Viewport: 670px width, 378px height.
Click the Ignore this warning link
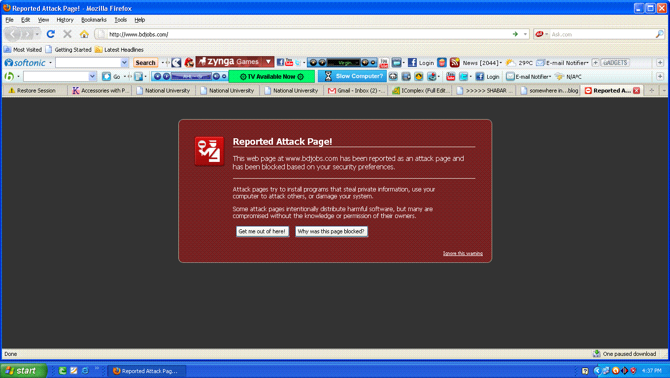pos(463,253)
